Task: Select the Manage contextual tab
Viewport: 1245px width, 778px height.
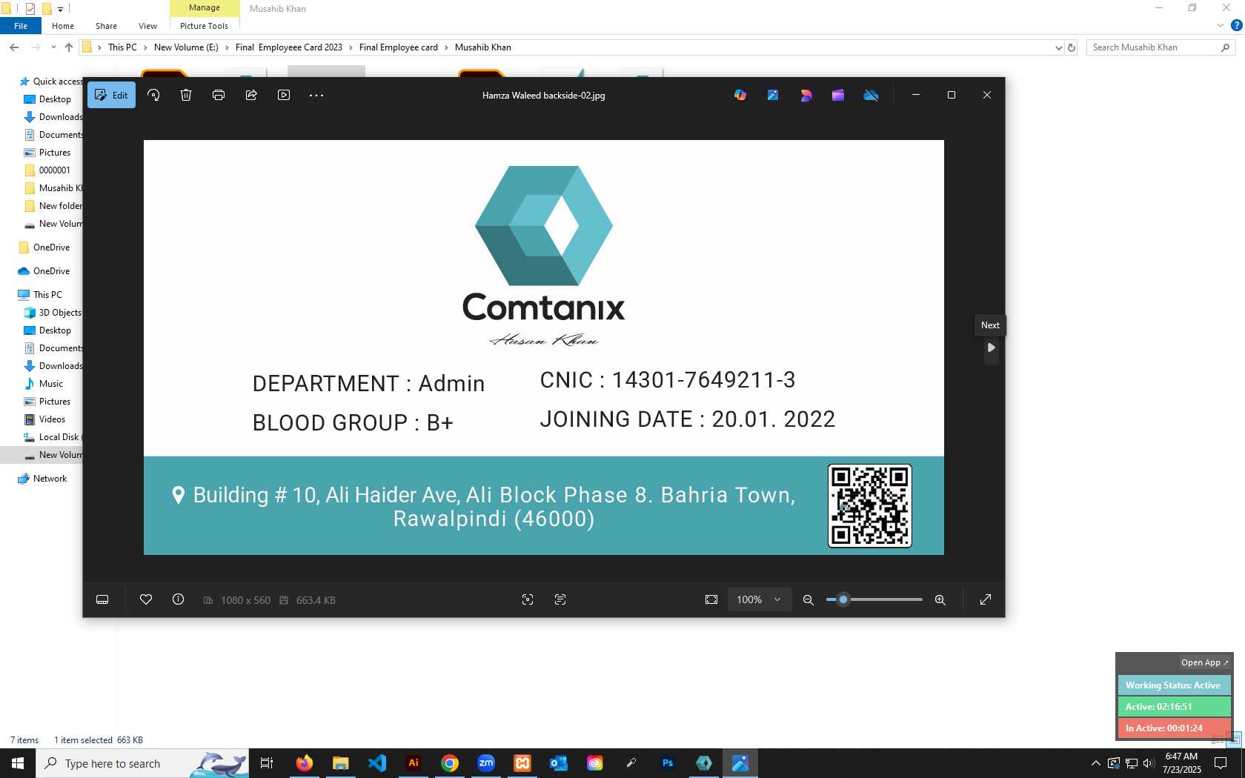Action: (x=205, y=8)
